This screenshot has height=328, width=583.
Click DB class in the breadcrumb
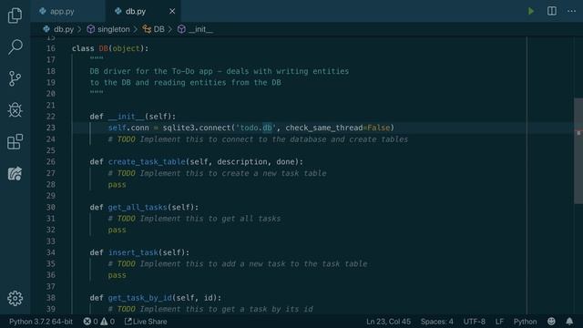click(x=159, y=29)
